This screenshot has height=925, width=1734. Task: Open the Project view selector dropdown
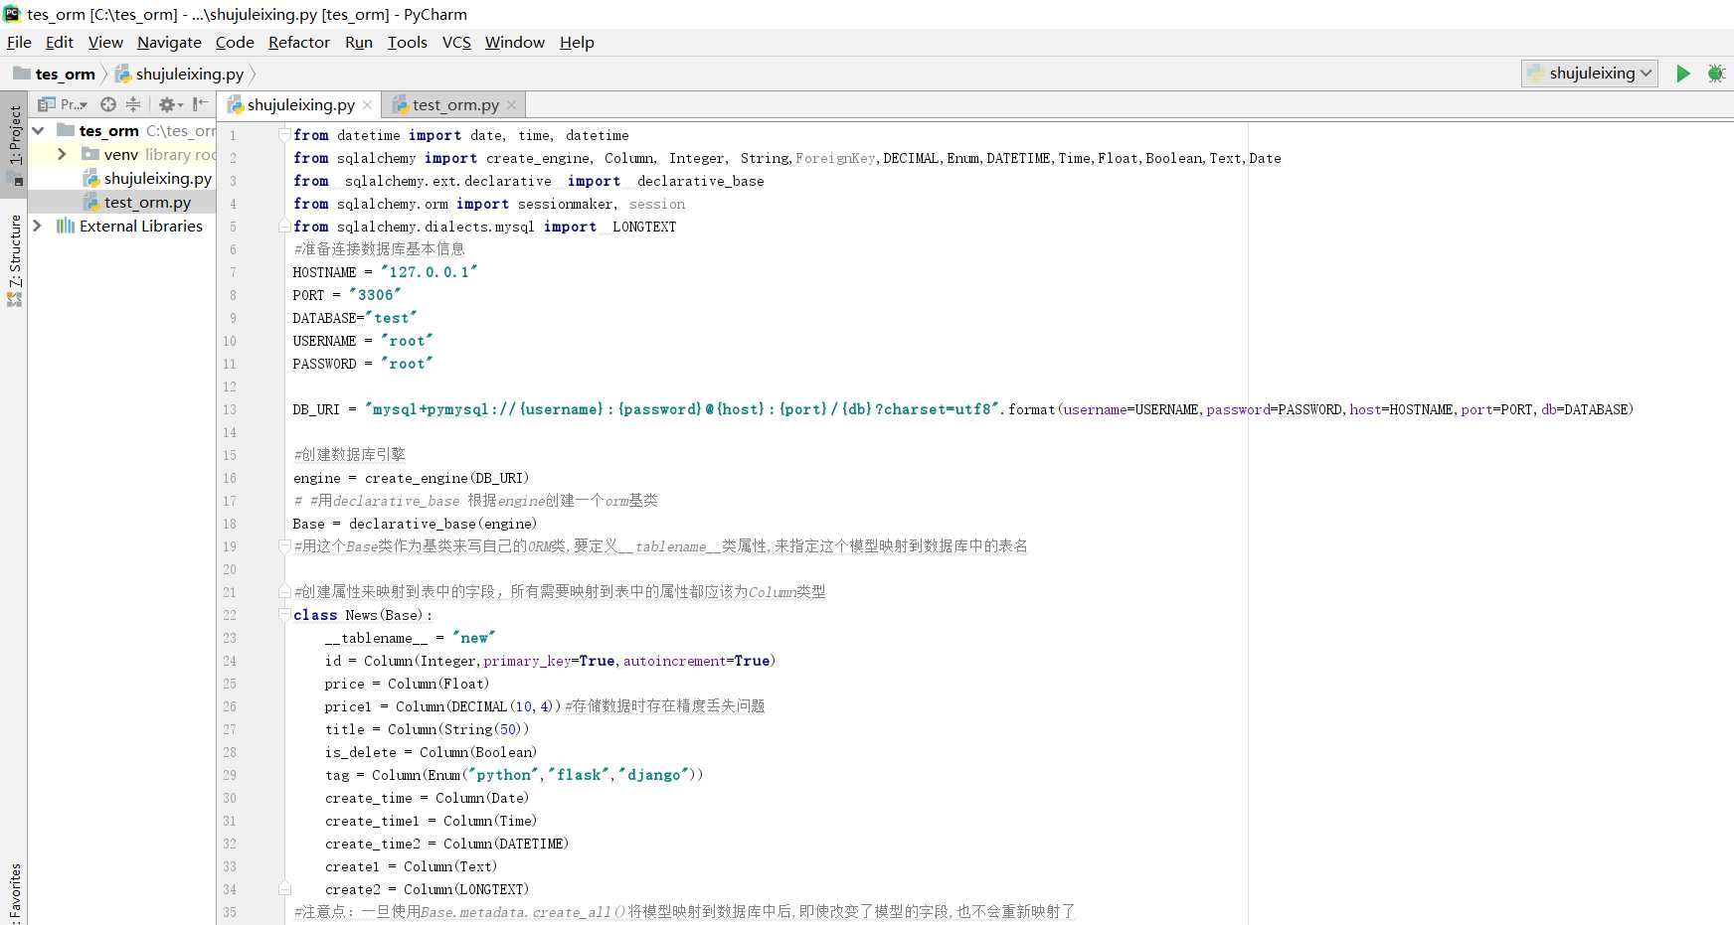(63, 104)
